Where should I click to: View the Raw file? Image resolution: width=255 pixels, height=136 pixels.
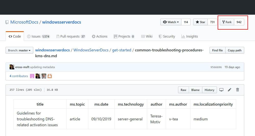click(x=184, y=90)
